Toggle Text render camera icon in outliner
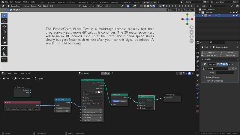The image size is (240, 135). (237, 16)
